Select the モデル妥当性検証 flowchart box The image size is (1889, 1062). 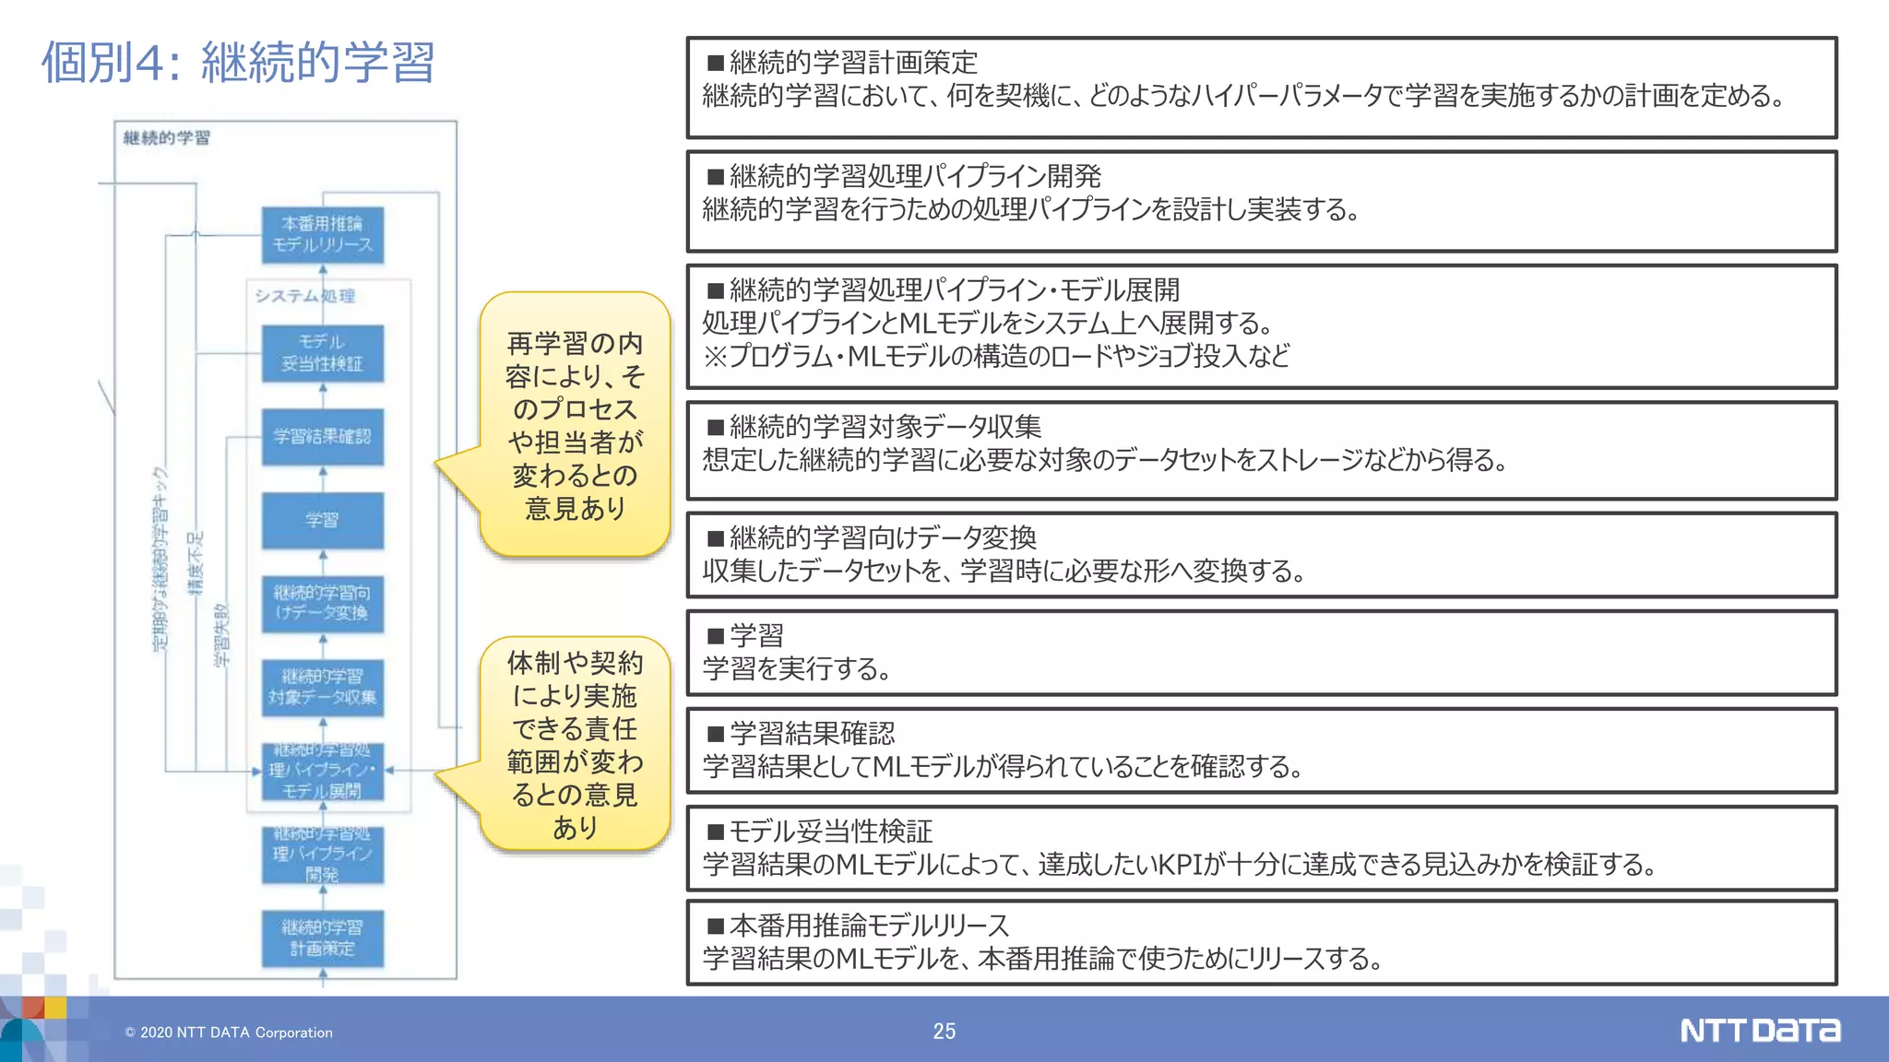(322, 353)
